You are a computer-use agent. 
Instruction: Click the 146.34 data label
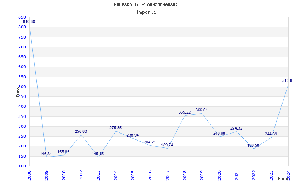(x=46, y=154)
